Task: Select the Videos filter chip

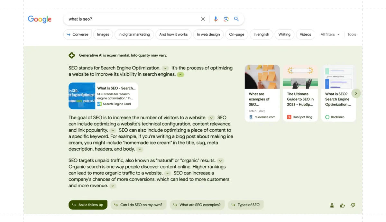Action: [305, 34]
